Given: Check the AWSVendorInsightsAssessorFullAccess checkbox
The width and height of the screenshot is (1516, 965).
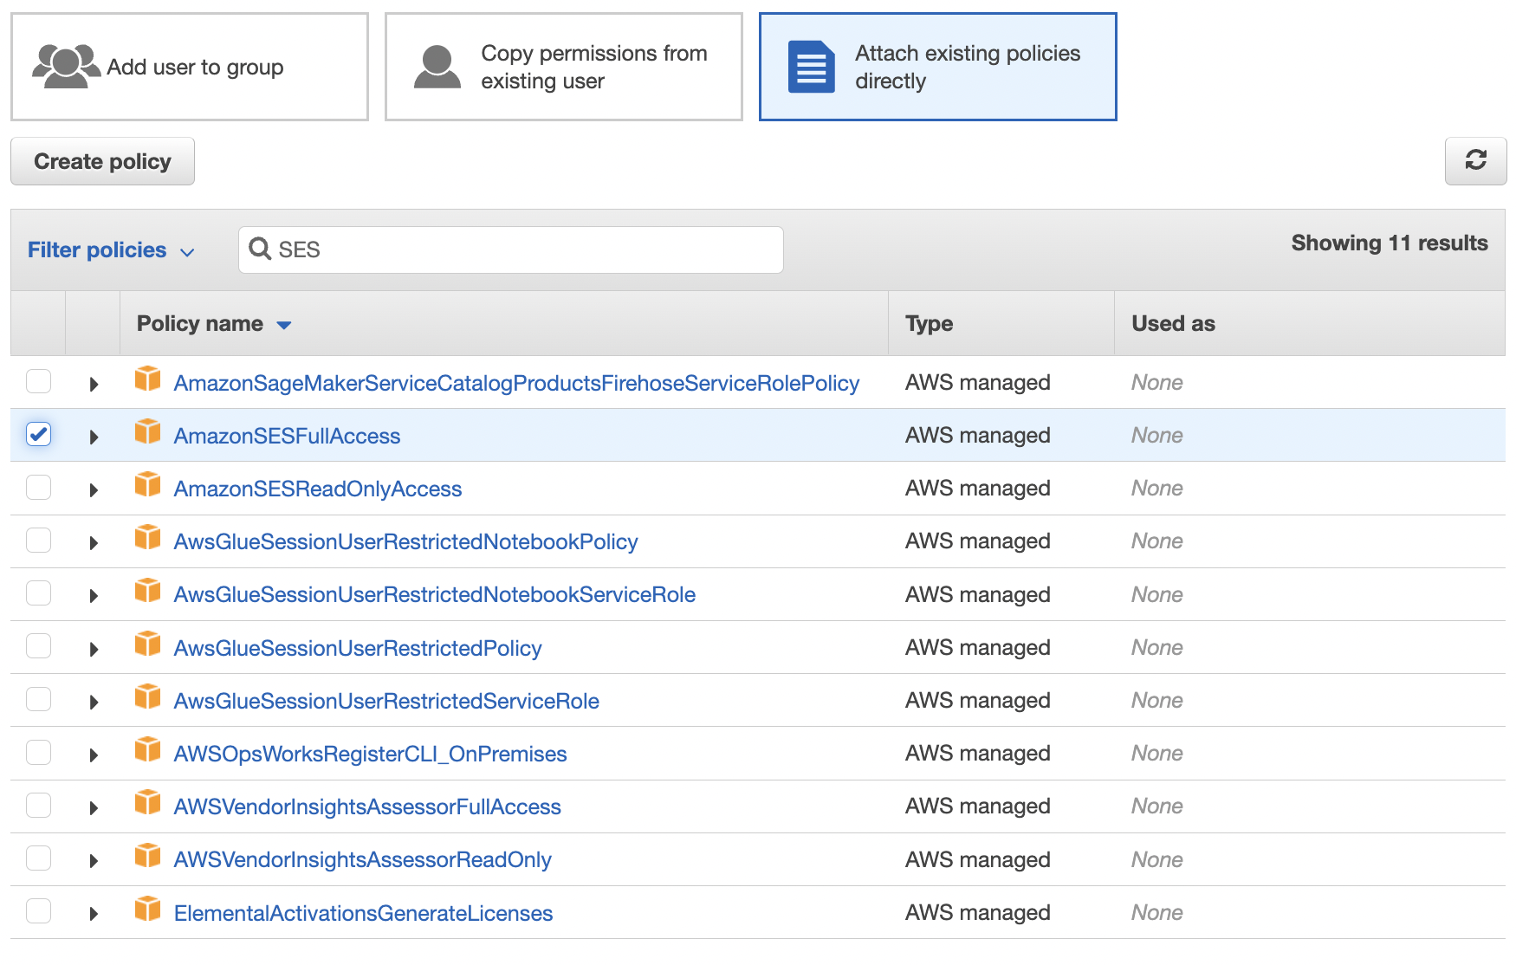Looking at the screenshot, I should pyautogui.click(x=38, y=805).
